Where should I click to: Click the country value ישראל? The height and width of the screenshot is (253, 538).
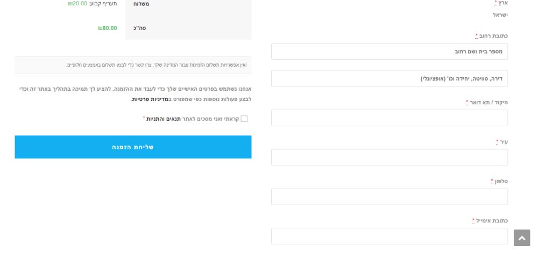click(500, 15)
